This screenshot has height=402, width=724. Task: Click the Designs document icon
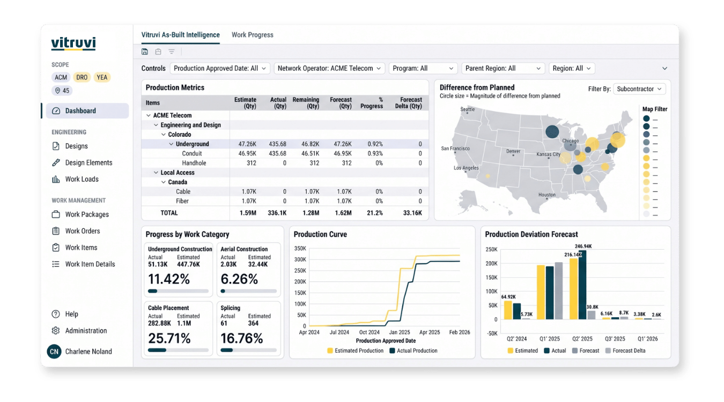point(56,146)
